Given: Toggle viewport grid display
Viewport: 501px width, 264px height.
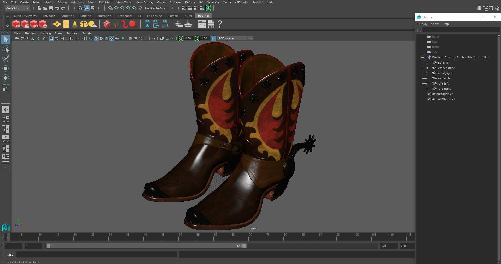Looking at the screenshot, I should point(51,38).
